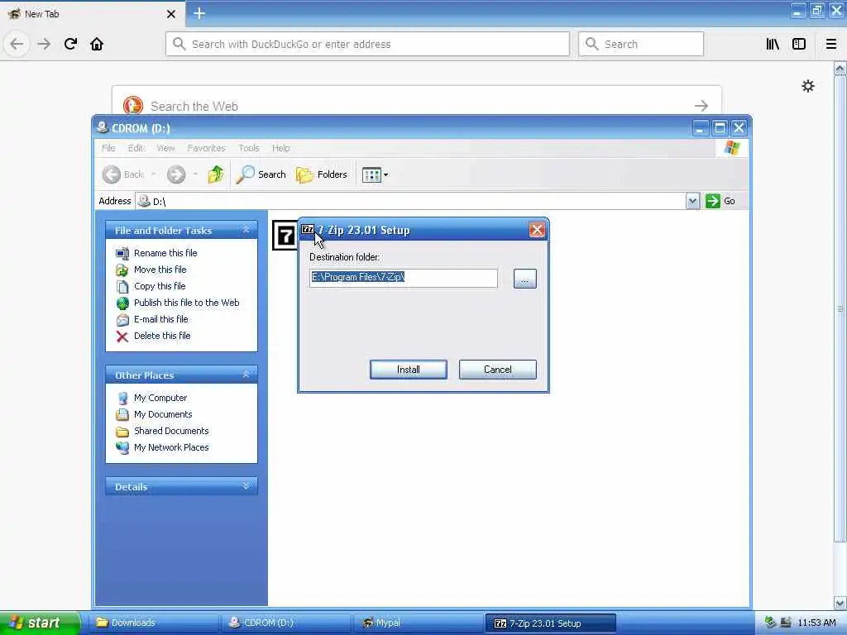Open new tab page settings gear
847x635 pixels.
pyautogui.click(x=807, y=86)
